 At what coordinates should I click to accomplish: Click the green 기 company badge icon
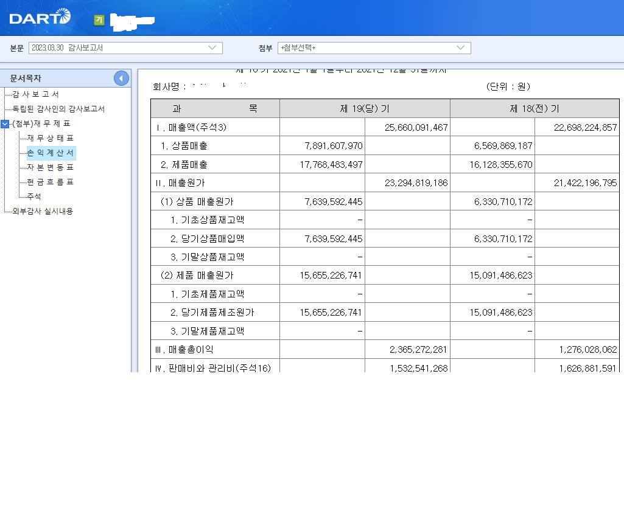click(x=99, y=20)
